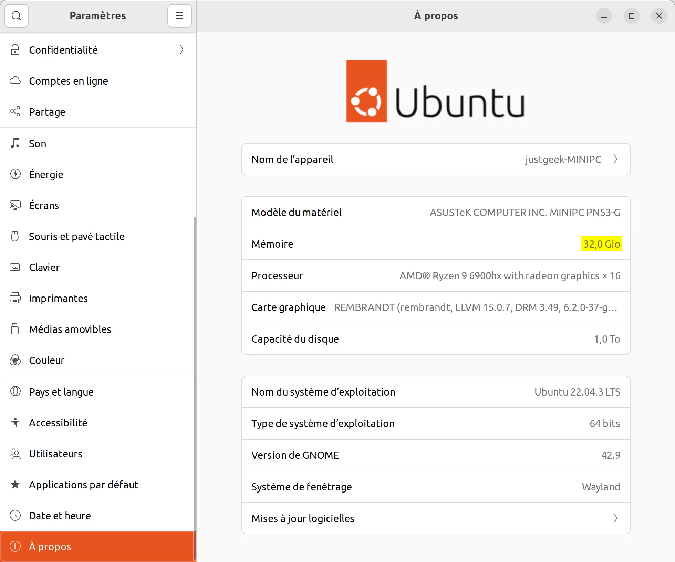Select the highlighted À propos entry

tap(98, 547)
